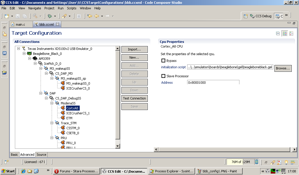This screenshot has height=175, width=299.
Task: Click the Debug bug icon
Action: pos(50,16)
